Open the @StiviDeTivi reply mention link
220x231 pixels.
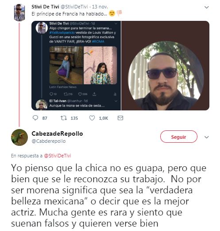tap(58, 156)
